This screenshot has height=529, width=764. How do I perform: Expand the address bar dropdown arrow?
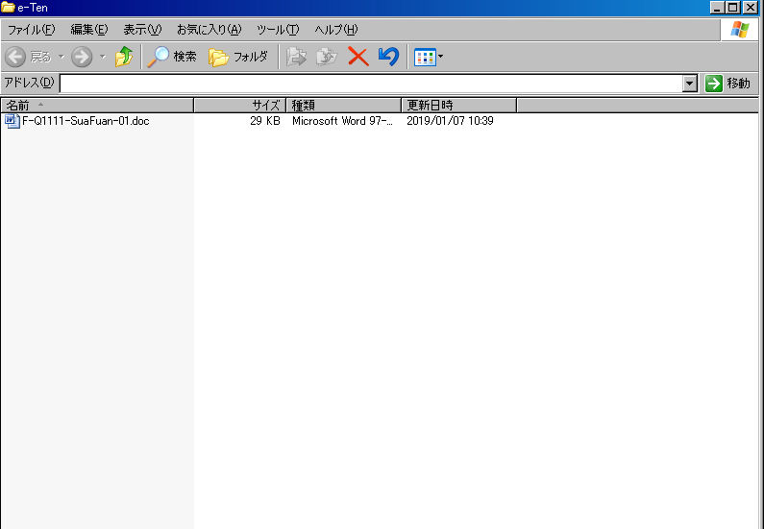coord(689,84)
